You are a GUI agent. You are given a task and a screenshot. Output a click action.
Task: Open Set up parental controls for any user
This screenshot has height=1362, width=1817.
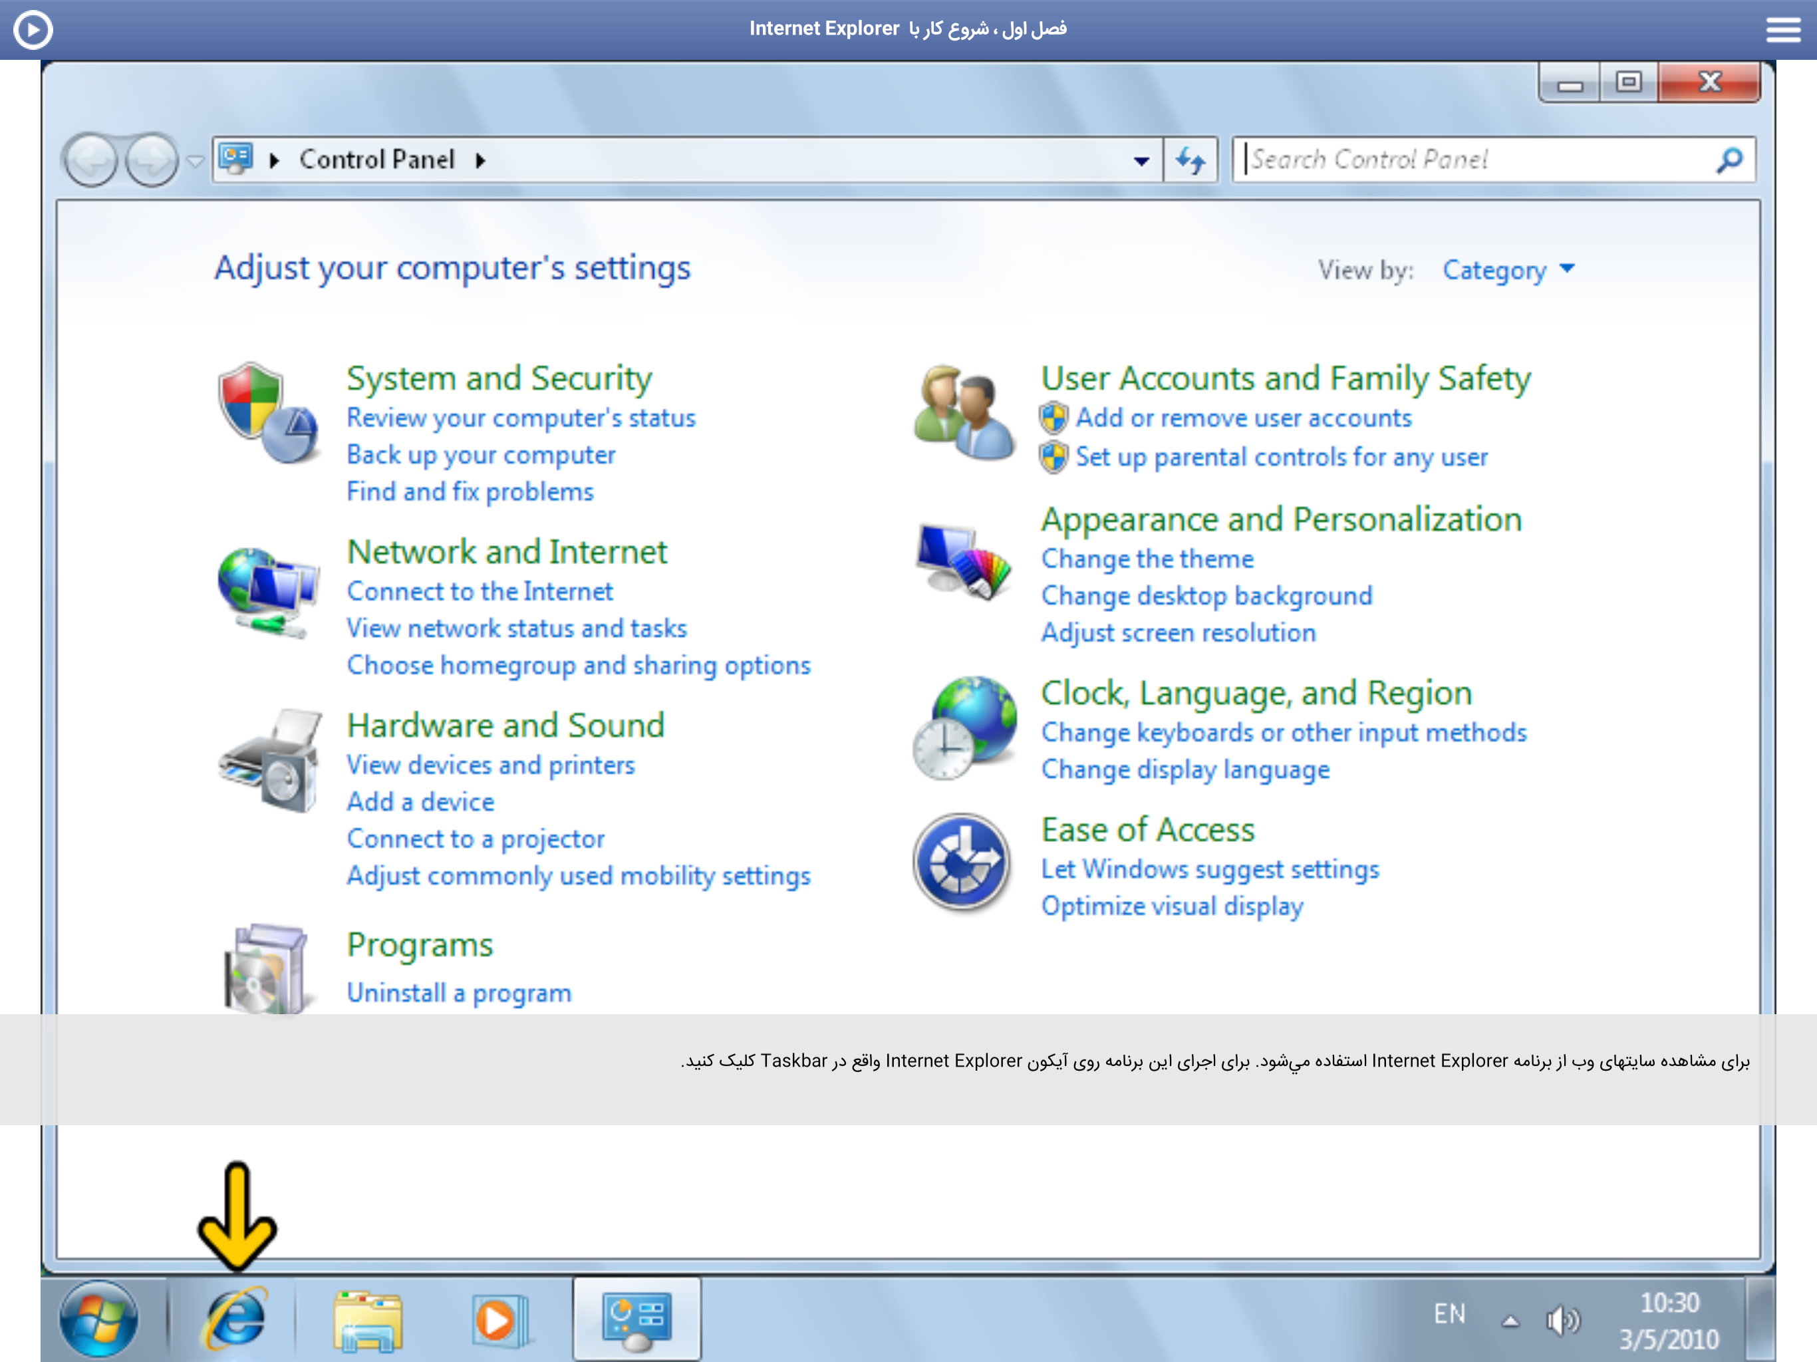click(x=1282, y=457)
